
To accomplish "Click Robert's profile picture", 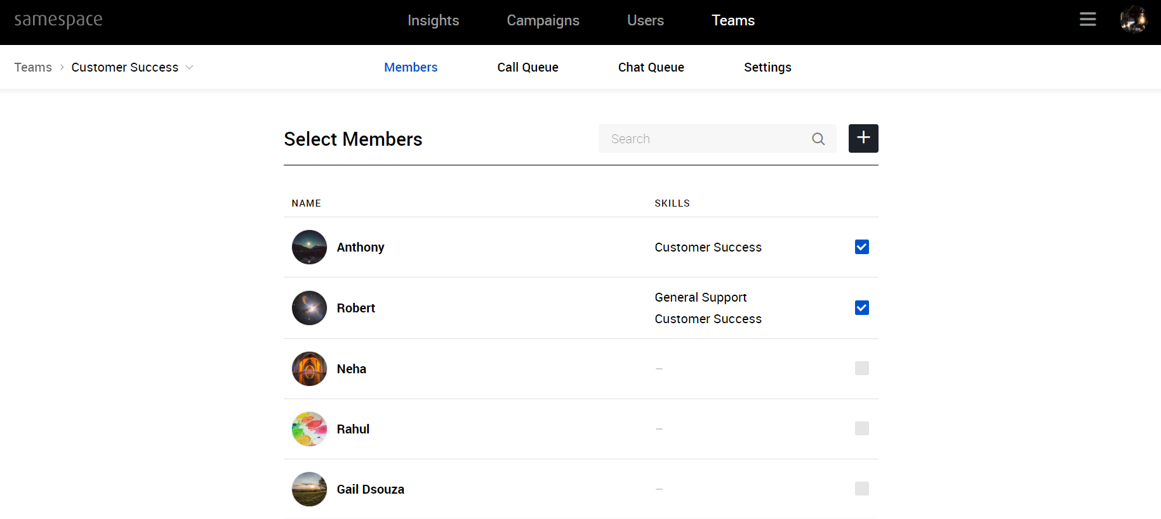I will [x=309, y=308].
